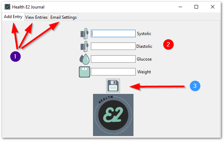224x141 pixels.
Task: Click the large Health E2 Journal logo
Action: click(113, 115)
